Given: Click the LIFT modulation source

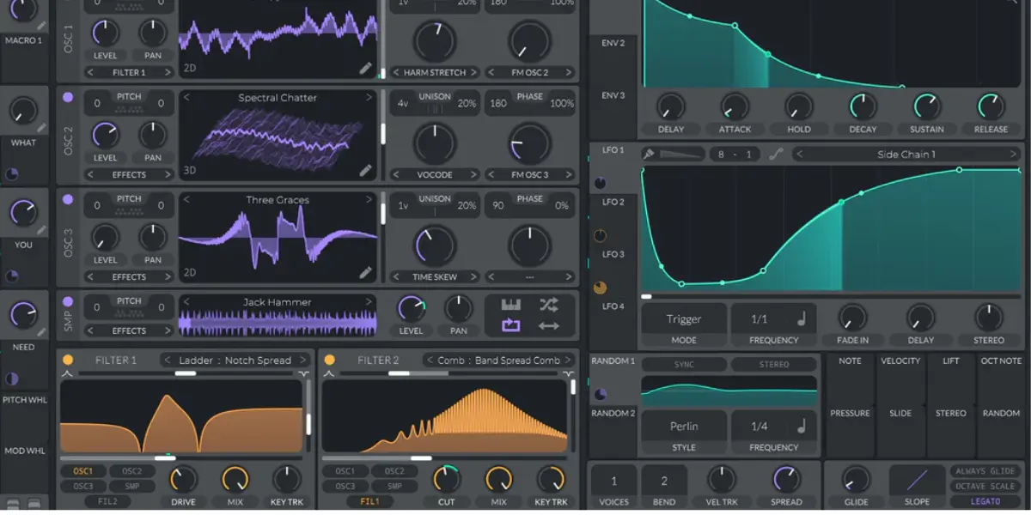Looking at the screenshot, I should pyautogui.click(x=951, y=361).
